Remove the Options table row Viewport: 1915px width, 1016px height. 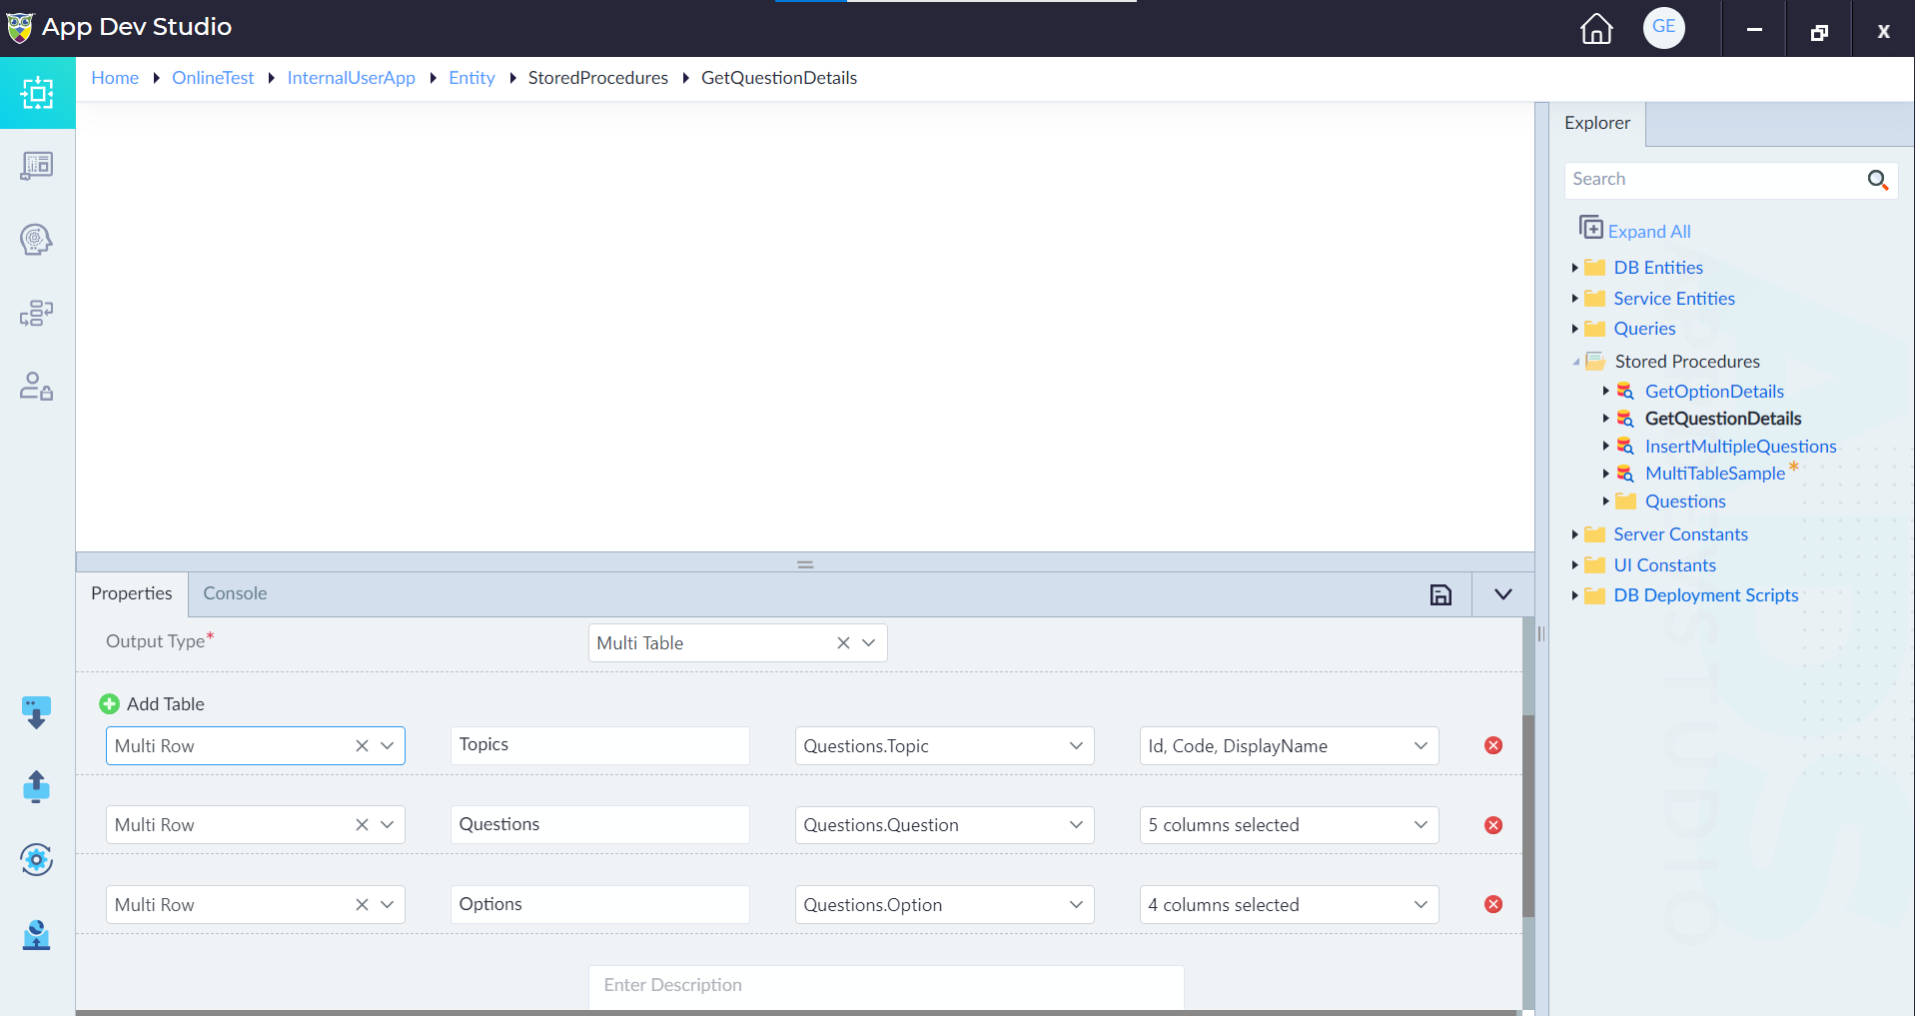coord(1493,904)
